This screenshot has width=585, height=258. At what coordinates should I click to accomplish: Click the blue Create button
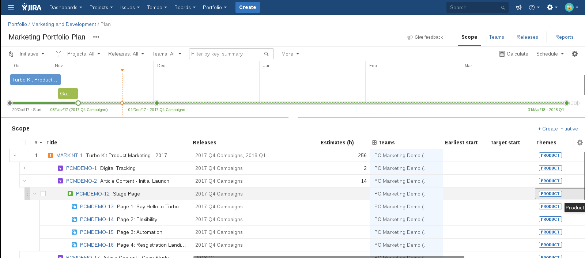pyautogui.click(x=248, y=7)
